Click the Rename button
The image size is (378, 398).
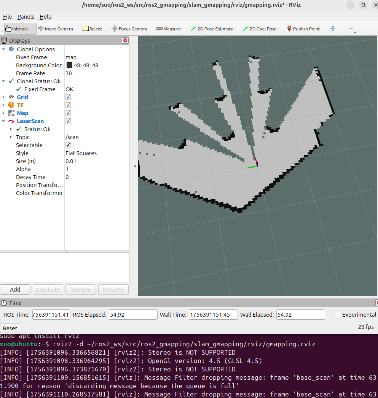pos(113,290)
